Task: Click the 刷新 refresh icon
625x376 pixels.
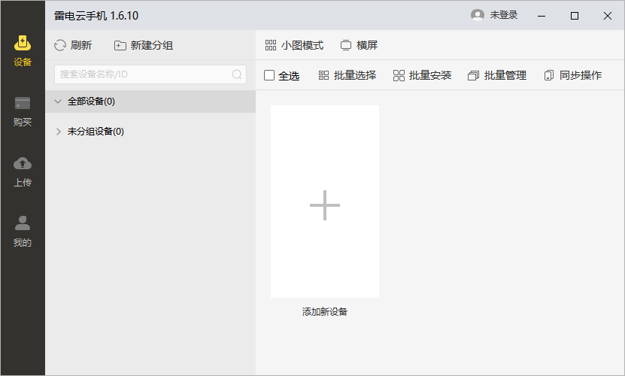Action: click(60, 45)
